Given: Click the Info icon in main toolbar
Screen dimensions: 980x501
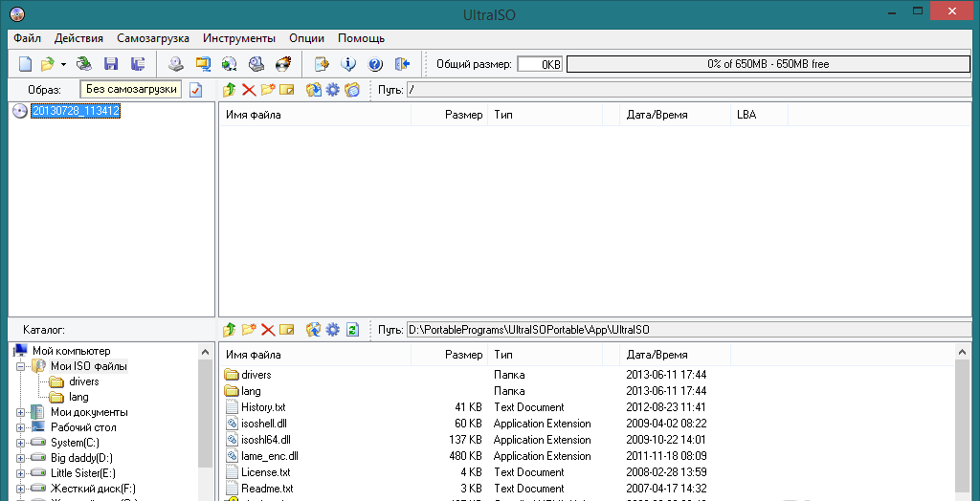Looking at the screenshot, I should point(348,64).
